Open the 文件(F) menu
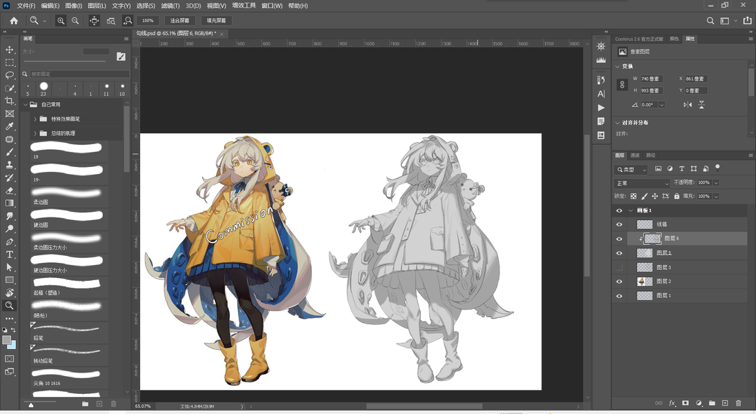This screenshot has width=756, height=414. (x=26, y=6)
